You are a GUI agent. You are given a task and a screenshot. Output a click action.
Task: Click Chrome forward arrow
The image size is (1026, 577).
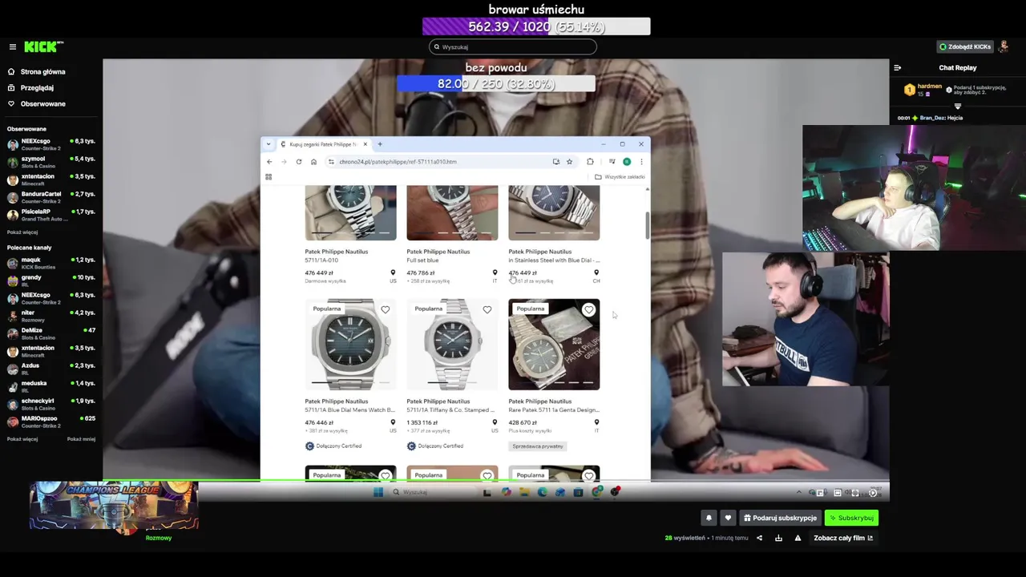click(284, 162)
